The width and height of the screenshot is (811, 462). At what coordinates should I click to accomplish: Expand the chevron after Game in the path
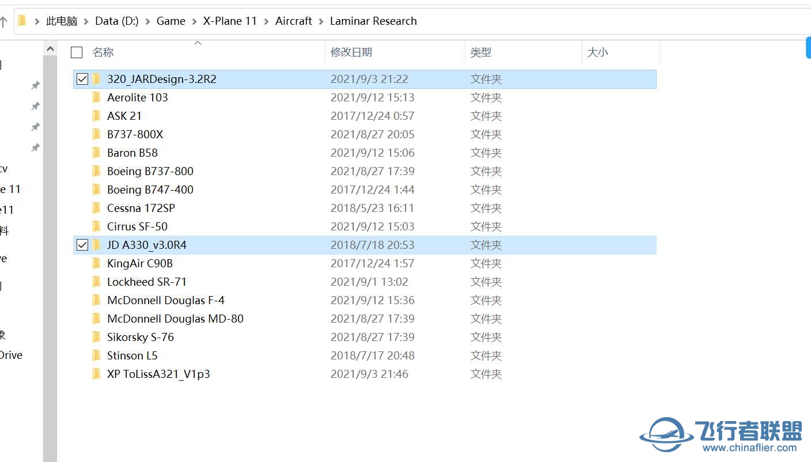pyautogui.click(x=194, y=21)
